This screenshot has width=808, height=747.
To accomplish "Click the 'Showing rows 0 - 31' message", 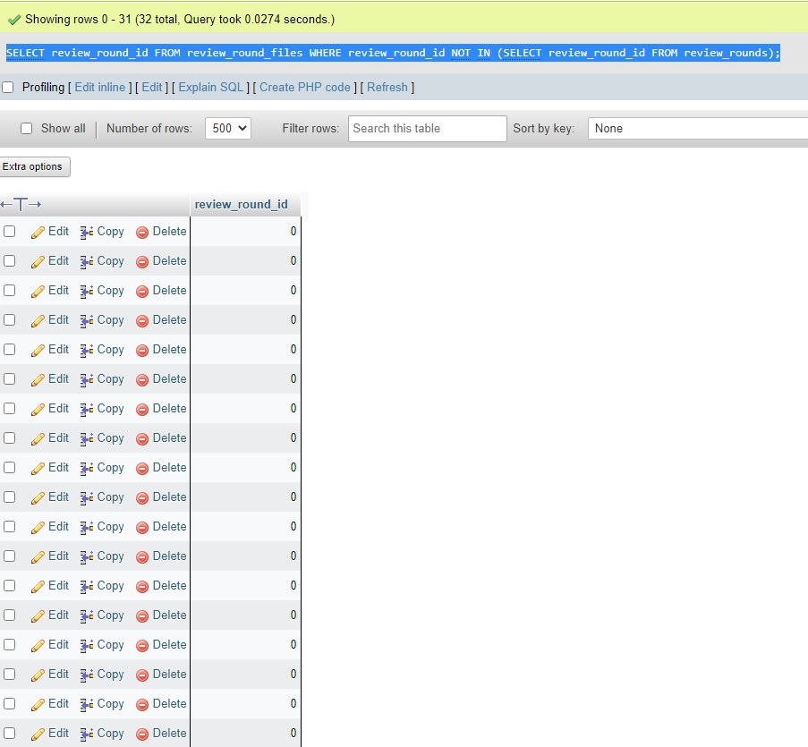I will coord(180,19).
